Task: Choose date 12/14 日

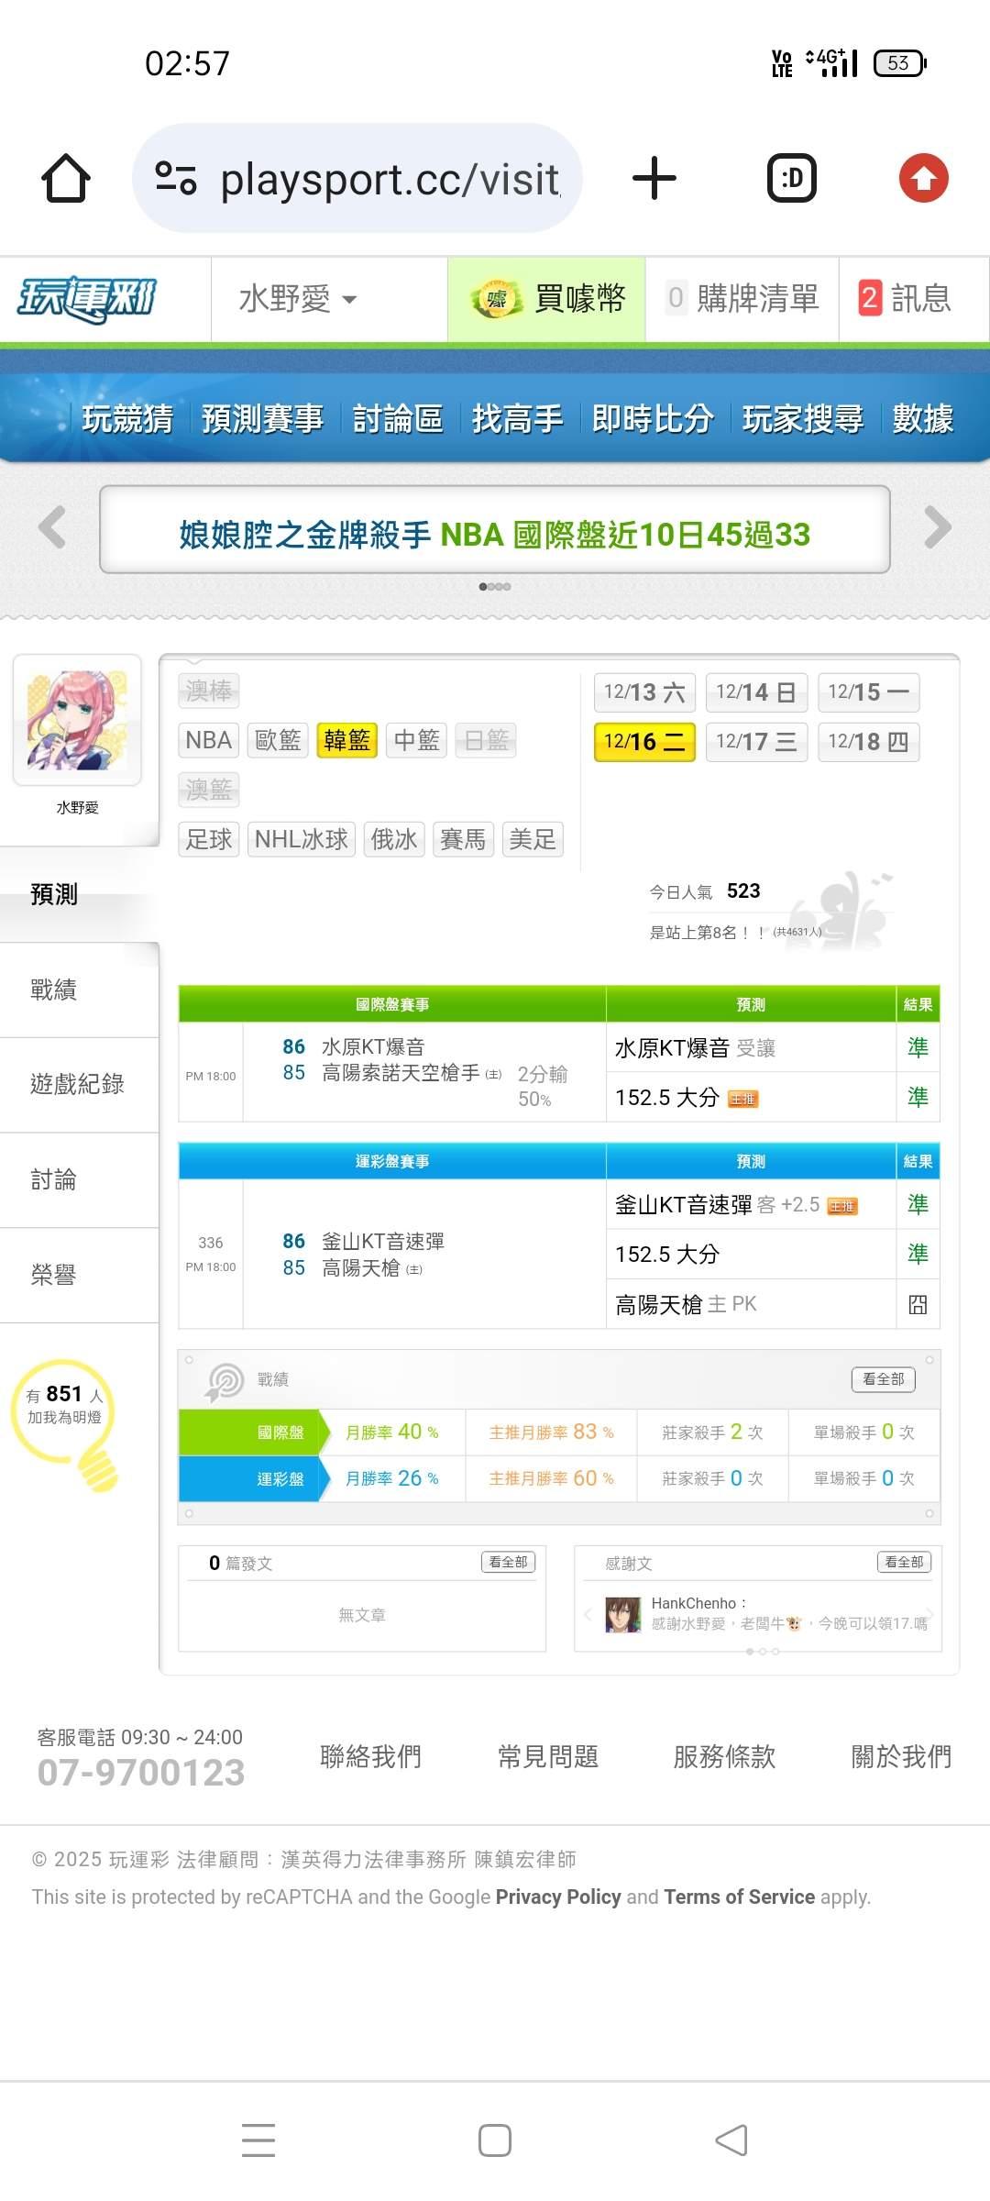Action: pyautogui.click(x=756, y=692)
